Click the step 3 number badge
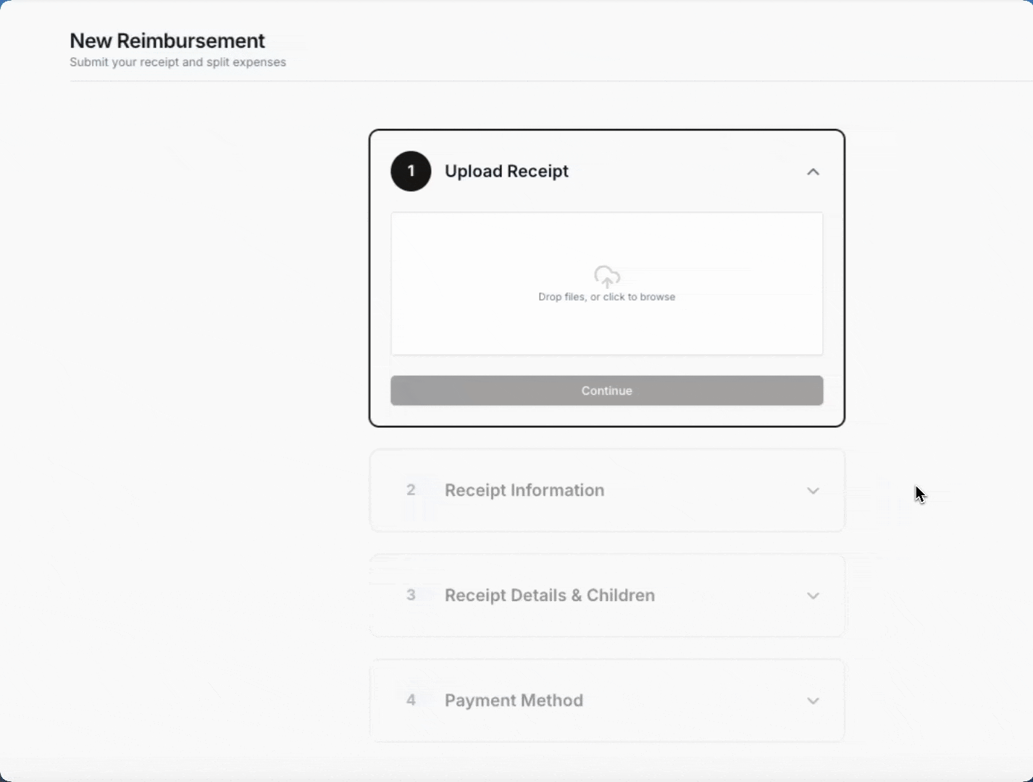The height and width of the screenshot is (782, 1033). point(411,595)
